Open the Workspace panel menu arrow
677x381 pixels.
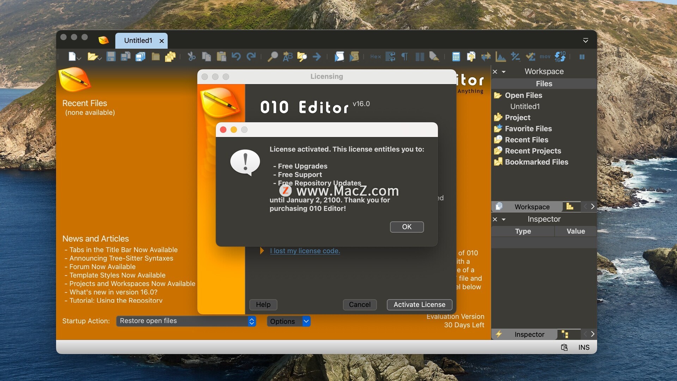504,72
